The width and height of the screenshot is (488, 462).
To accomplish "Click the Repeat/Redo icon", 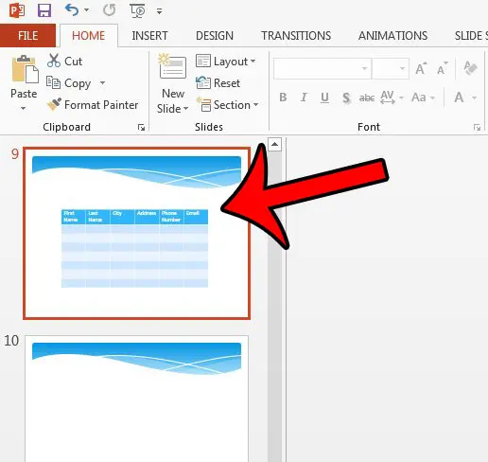I will coord(110,10).
